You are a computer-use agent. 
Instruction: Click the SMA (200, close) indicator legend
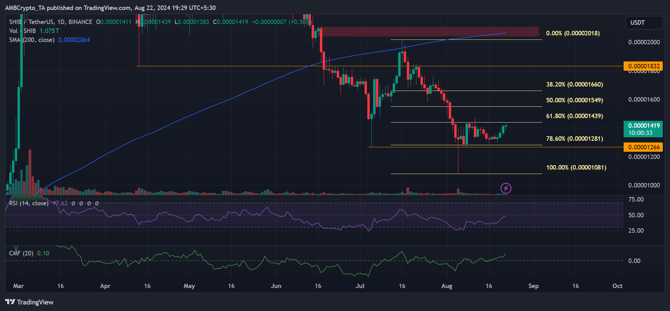tap(32, 40)
